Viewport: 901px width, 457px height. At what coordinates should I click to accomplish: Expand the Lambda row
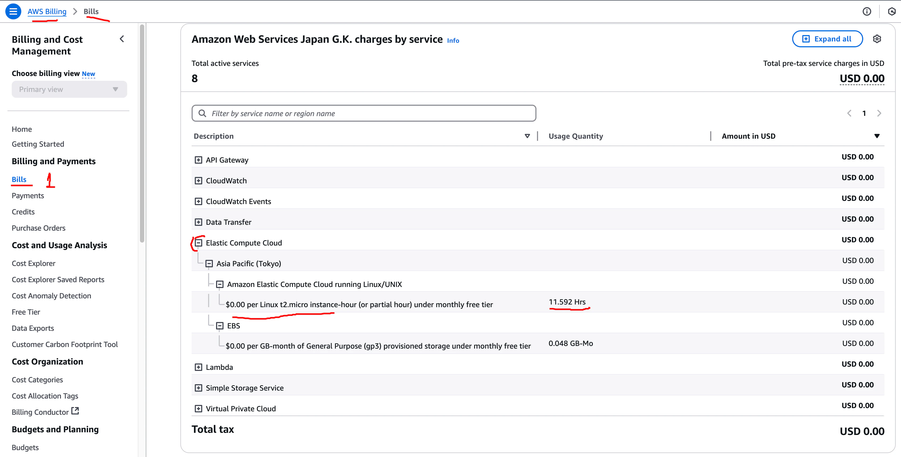click(198, 367)
